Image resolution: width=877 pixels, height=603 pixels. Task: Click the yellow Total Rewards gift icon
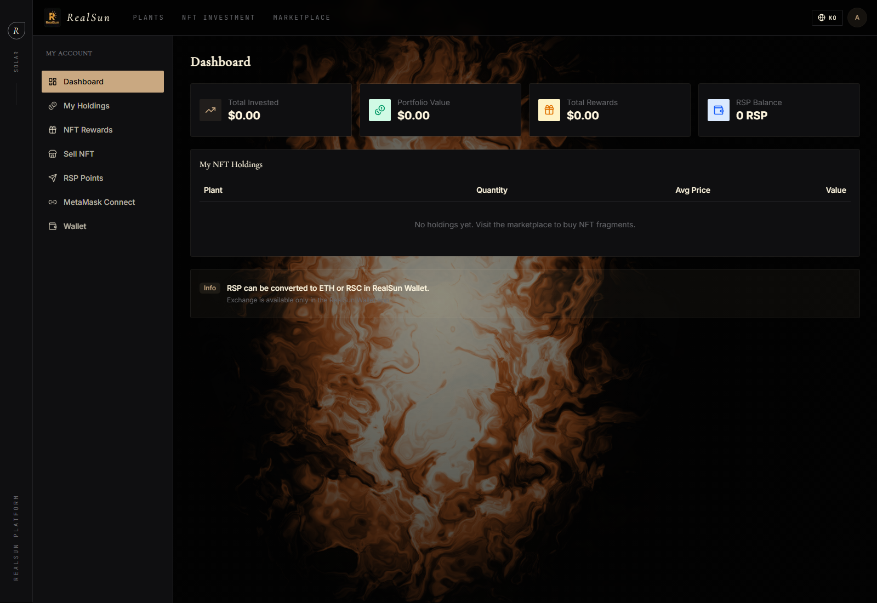pos(549,110)
